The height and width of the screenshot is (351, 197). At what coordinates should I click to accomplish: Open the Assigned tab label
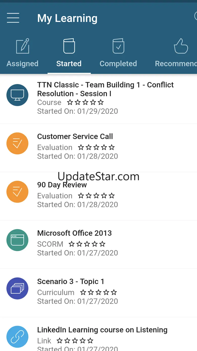(22, 64)
